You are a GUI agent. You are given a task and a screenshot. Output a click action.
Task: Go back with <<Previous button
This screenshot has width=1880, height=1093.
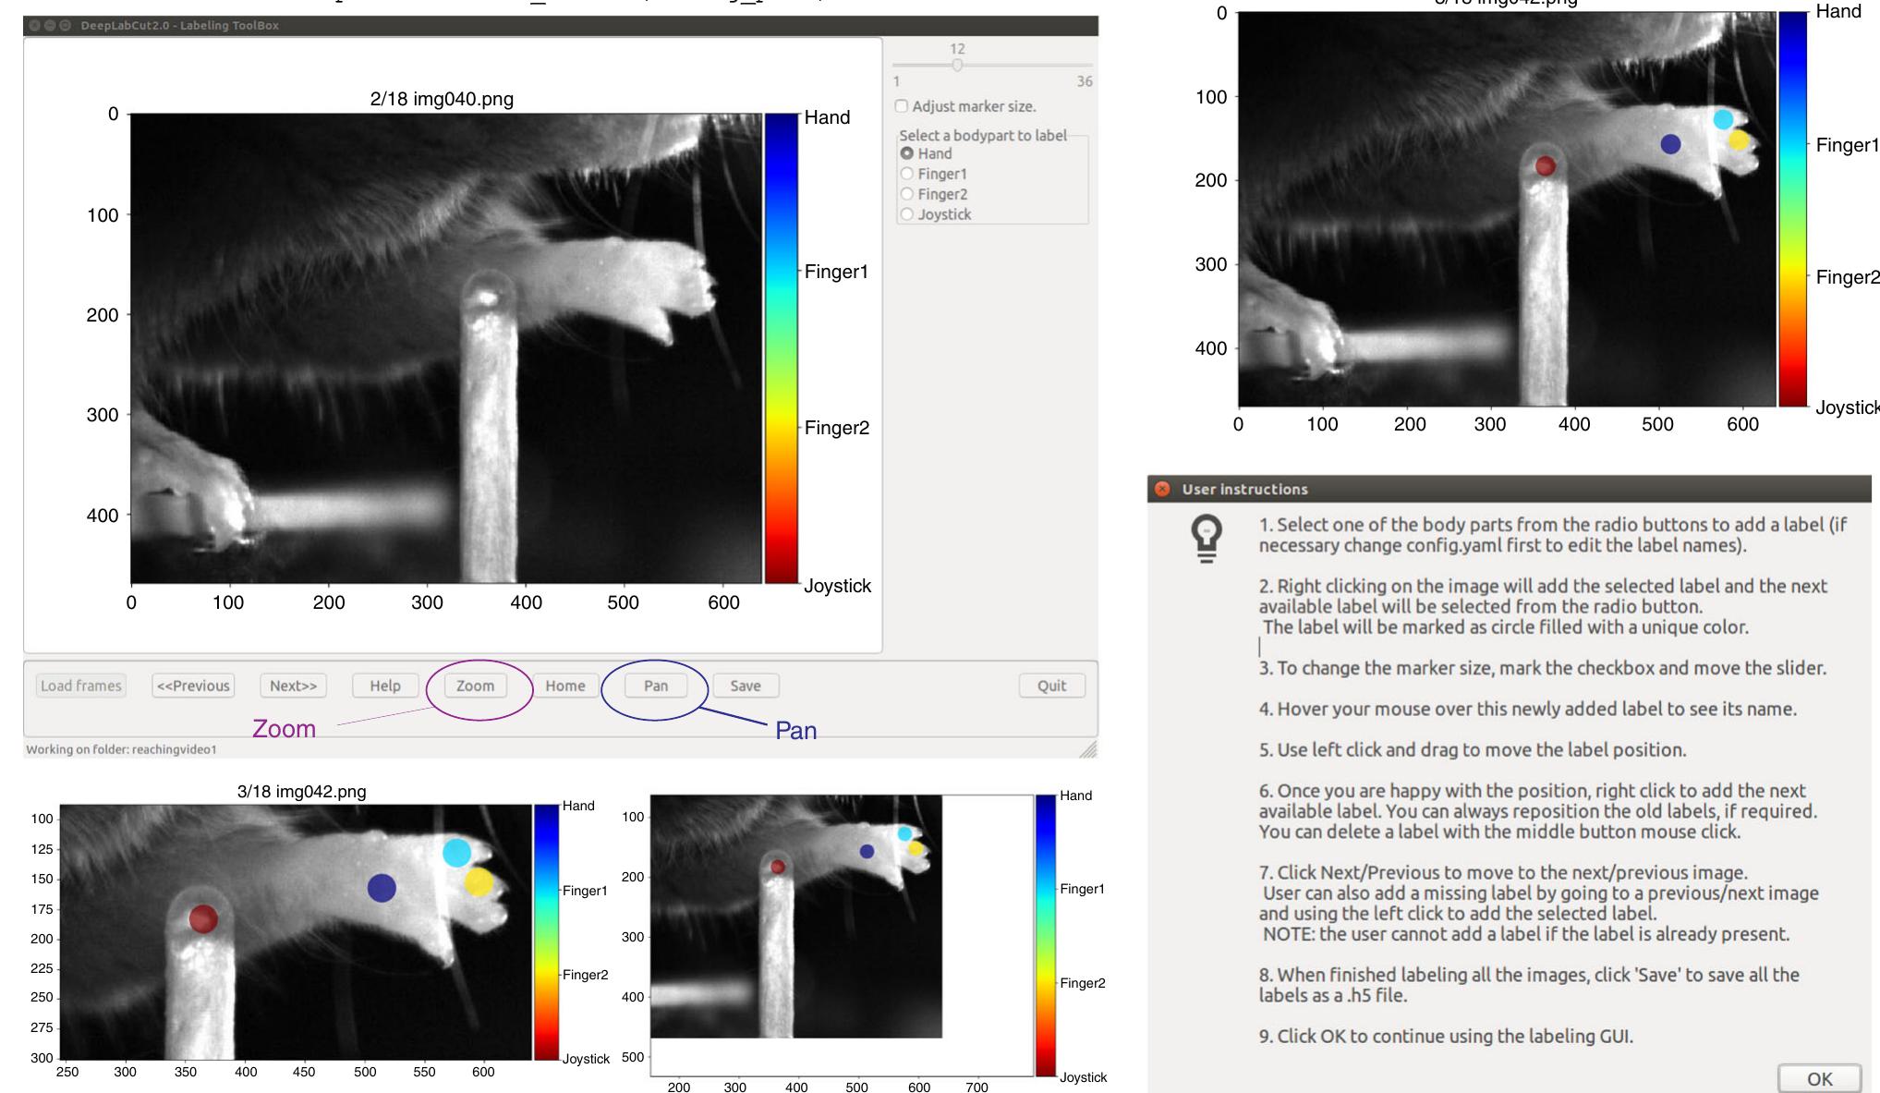pos(193,686)
